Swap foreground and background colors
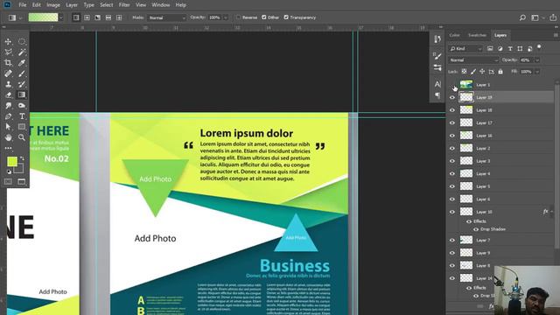Viewport: 560px width, 315px height. tap(22, 157)
